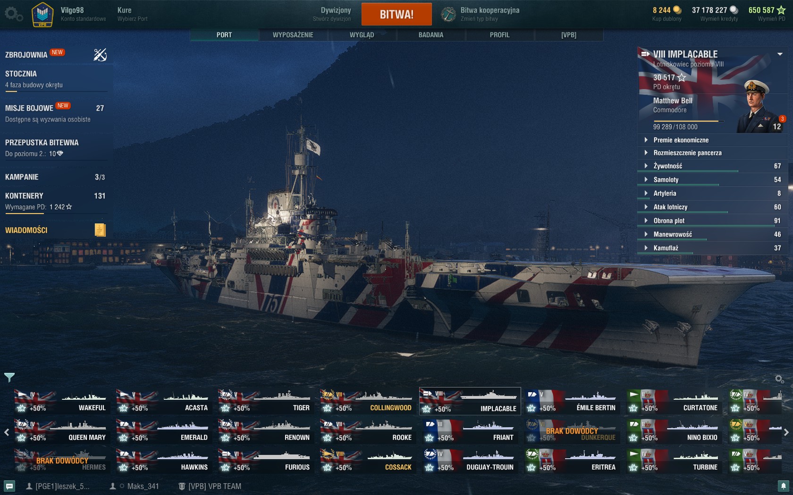Start a match with the BITWA! button
The height and width of the screenshot is (495, 793).
(x=396, y=14)
